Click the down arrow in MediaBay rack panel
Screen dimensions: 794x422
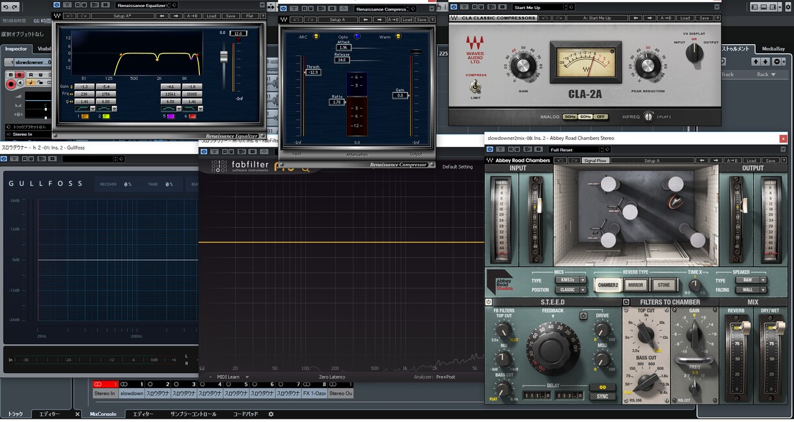[x=766, y=62]
